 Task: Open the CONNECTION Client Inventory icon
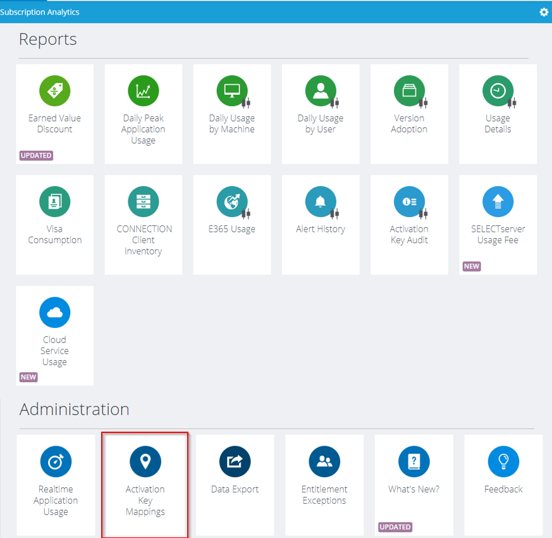(x=144, y=201)
